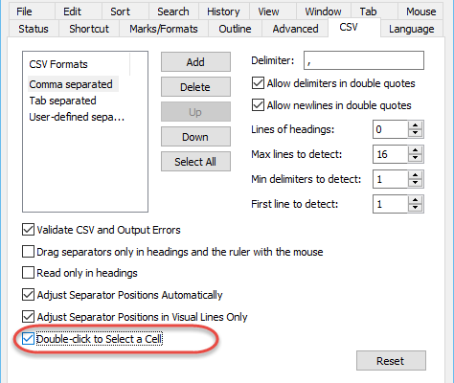Switch to the Marks/Formats tab

(164, 29)
